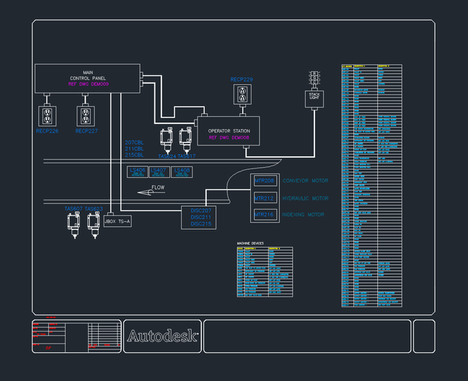The width and height of the screenshot is (468, 381).
Task: Click the FLOW text label
Action: (x=158, y=187)
